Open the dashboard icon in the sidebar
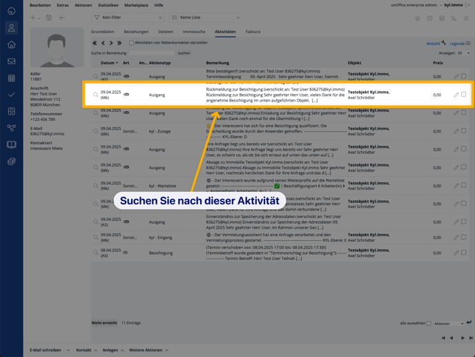The image size is (475, 357). pyautogui.click(x=12, y=11)
